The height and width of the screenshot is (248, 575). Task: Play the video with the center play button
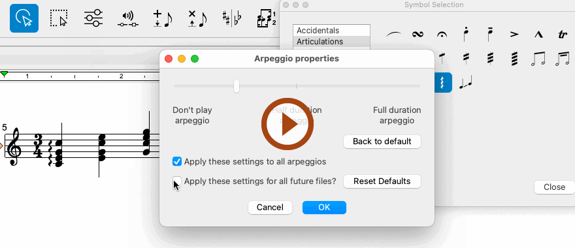click(287, 124)
